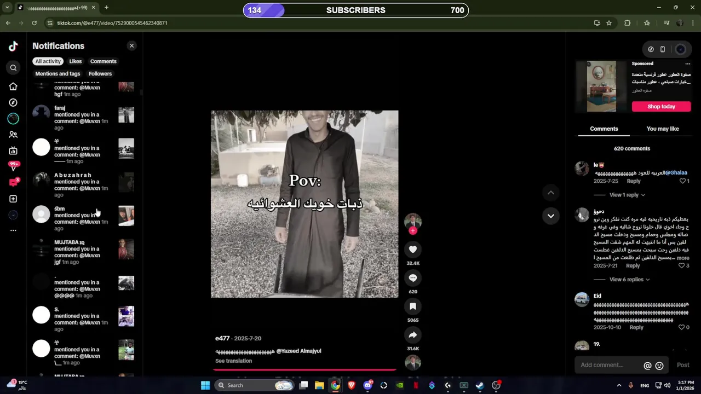
Task: Insert a mention with the @ icon
Action: (x=647, y=366)
